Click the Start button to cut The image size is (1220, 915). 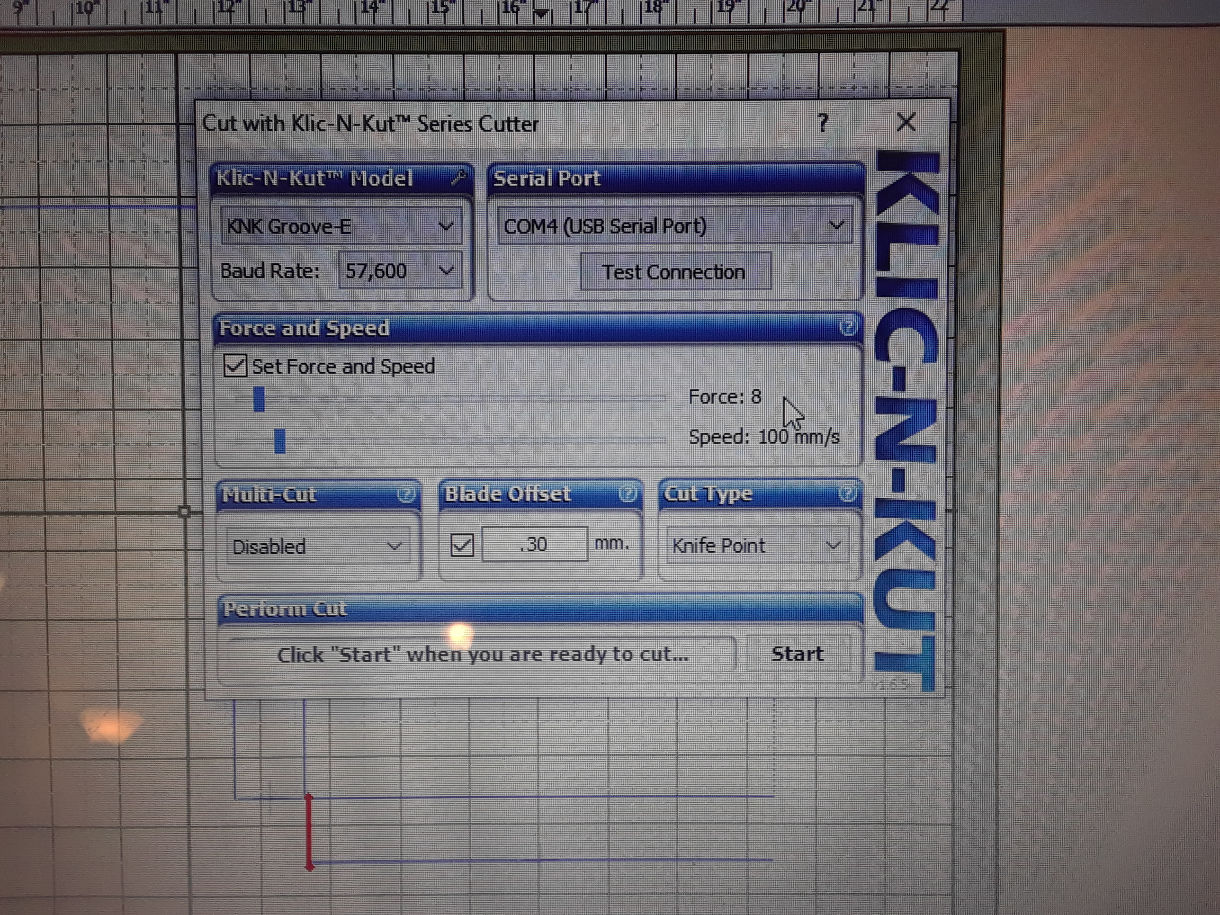tap(798, 654)
